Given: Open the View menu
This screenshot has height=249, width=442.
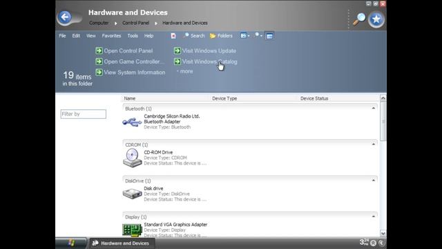Looking at the screenshot, I should 90,36.
